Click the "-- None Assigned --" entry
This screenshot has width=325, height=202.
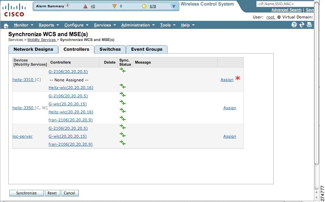click(69, 80)
